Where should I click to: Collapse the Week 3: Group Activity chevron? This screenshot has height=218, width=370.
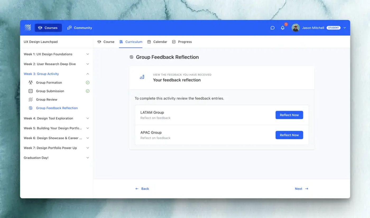tap(88, 74)
